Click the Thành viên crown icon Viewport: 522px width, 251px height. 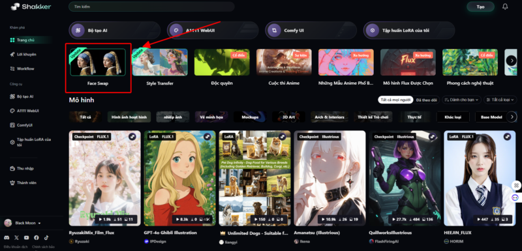pos(12,183)
